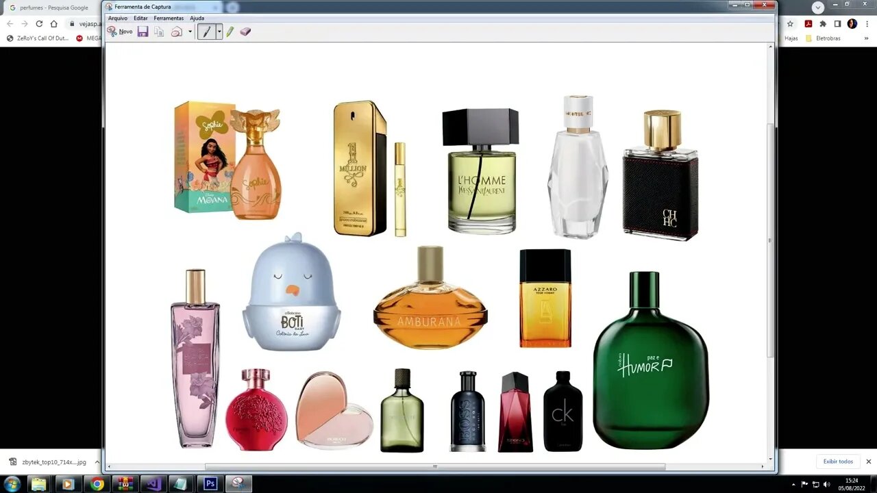Click the green Humor perfume bottle image
Image resolution: width=877 pixels, height=493 pixels.
point(650,360)
